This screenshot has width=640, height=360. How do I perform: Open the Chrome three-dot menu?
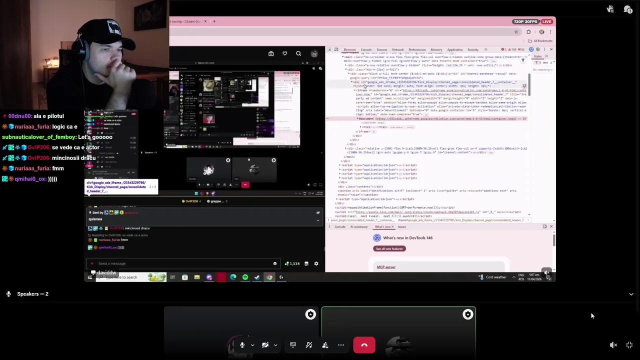coord(550,32)
